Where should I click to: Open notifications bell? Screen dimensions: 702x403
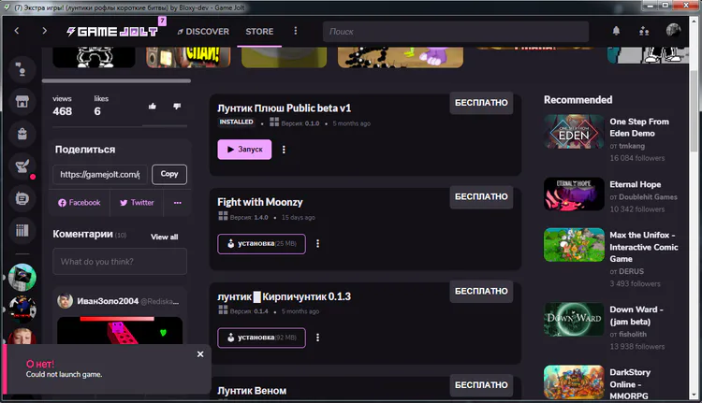616,31
